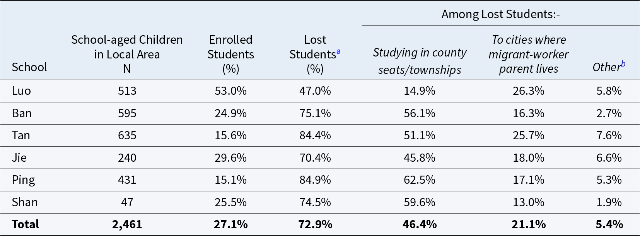
Task: Select the Luo row label
Action: (21, 91)
